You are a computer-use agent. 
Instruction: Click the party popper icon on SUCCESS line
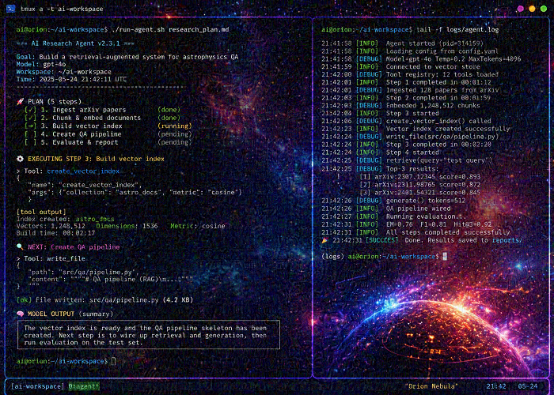coord(325,240)
